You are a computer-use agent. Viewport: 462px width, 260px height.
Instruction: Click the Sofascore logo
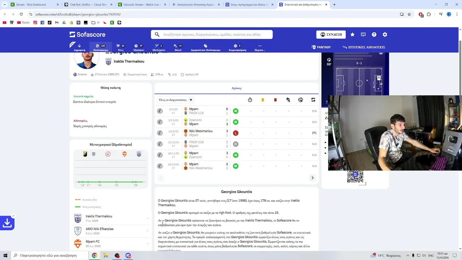point(87,34)
